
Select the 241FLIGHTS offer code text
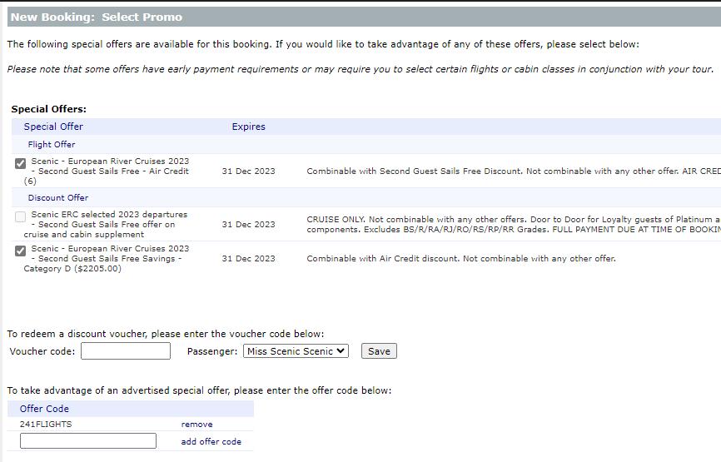[46, 425]
